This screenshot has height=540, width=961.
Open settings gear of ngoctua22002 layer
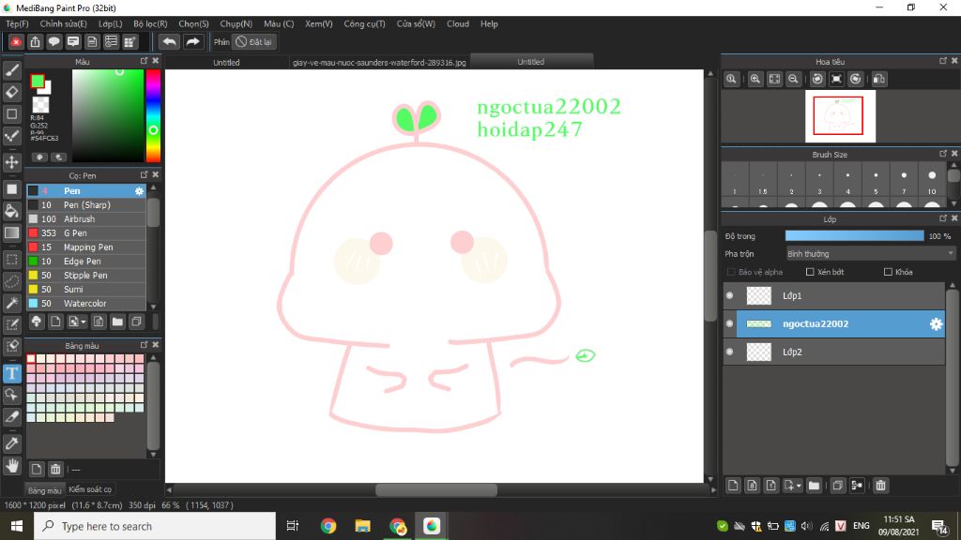[x=936, y=323]
